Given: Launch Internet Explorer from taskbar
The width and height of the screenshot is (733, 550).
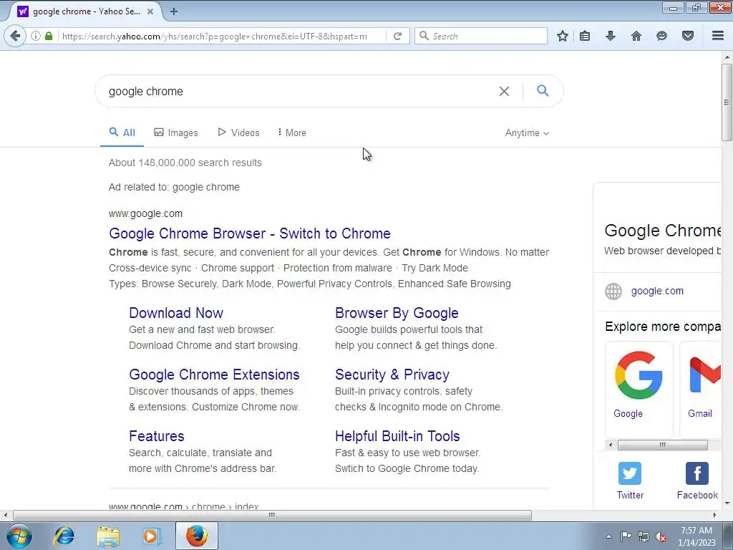Looking at the screenshot, I should (64, 536).
